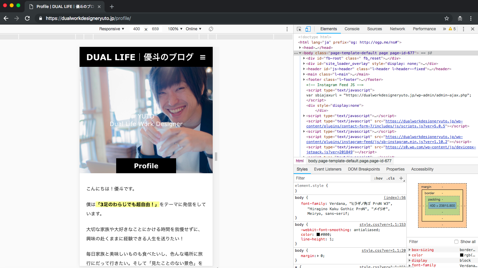Screen dimensions: 478x268
Task: Switch to the Elements panel tab
Action: click(x=329, y=29)
